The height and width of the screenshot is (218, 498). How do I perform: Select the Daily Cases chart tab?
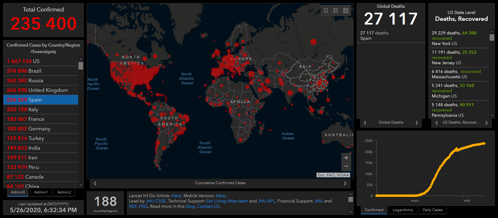[x=433, y=210]
